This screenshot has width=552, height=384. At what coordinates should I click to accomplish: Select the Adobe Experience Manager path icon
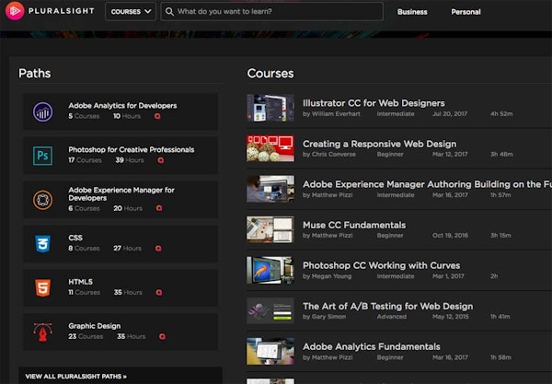pos(42,199)
